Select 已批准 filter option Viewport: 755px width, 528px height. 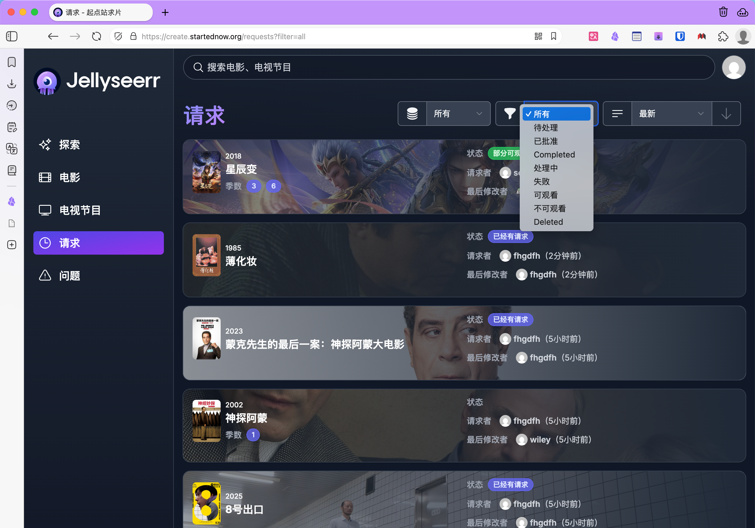point(556,141)
